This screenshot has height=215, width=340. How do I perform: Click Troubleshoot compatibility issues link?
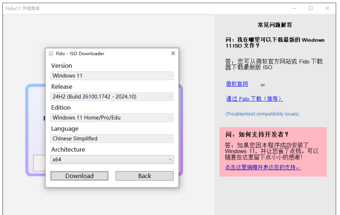pyautogui.click(x=262, y=114)
